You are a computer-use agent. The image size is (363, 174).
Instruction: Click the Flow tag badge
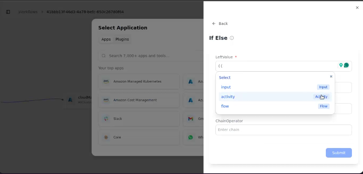(324, 106)
